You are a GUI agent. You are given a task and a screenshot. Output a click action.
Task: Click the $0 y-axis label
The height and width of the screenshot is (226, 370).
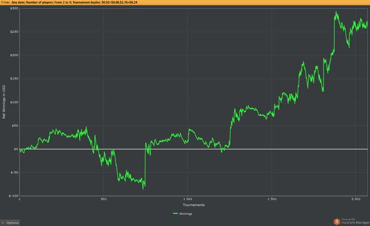click(x=16, y=149)
